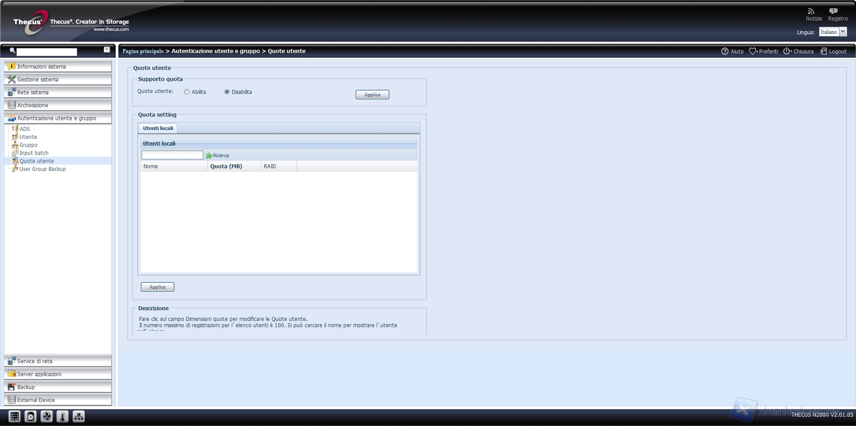Select the Disabilita radio button

tap(227, 92)
